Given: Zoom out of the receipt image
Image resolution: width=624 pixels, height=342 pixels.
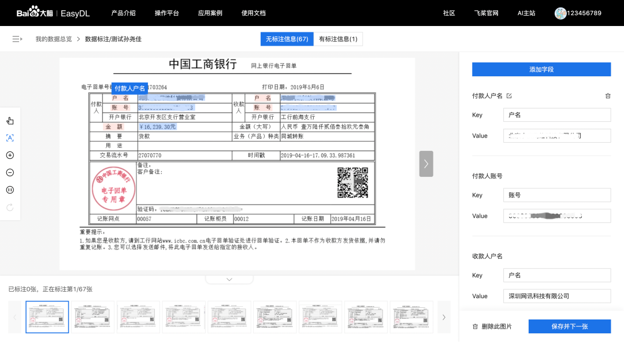Looking at the screenshot, I should tap(10, 172).
